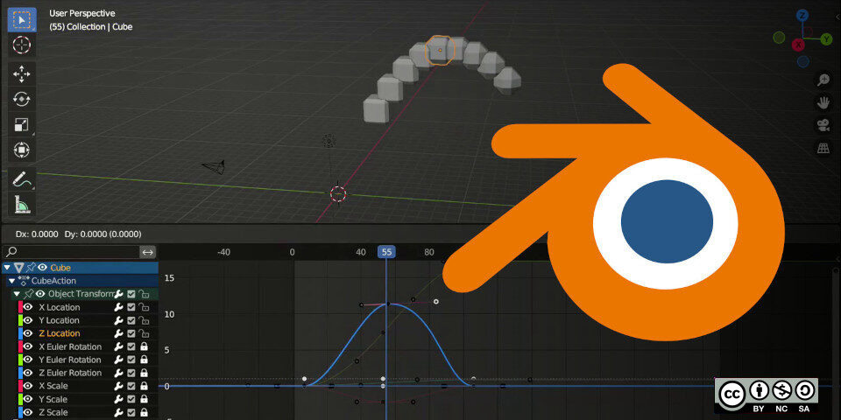Screen dimensions: 841x420
Task: Toggle camera view with camera icon
Action: tap(823, 125)
